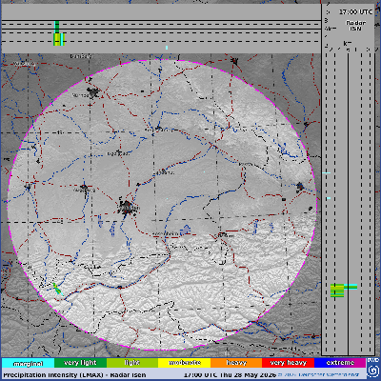Click the green echo block in the right side profile panel
The image size is (381, 381).
pos(337,291)
